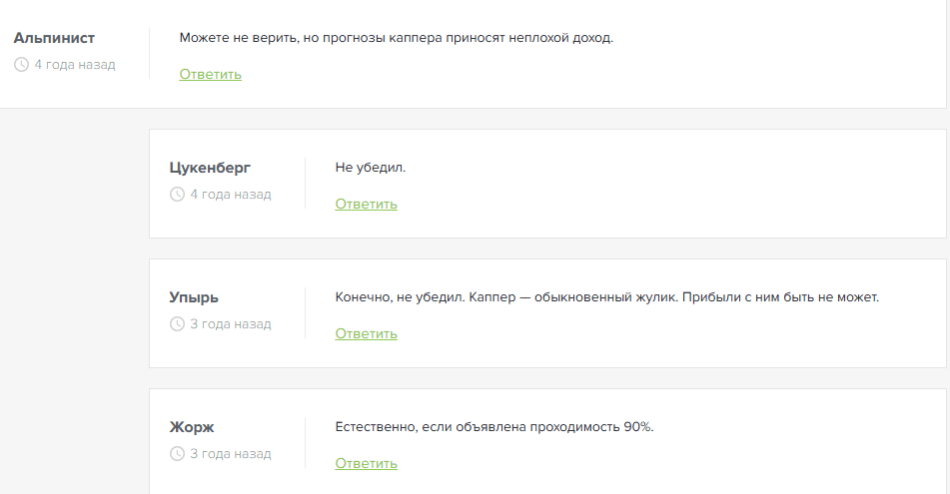Reply to Жорж's comment via Ответить

366,463
